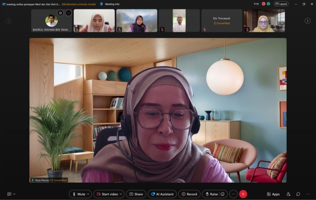Expand video options arrow beside Start video

121,194
